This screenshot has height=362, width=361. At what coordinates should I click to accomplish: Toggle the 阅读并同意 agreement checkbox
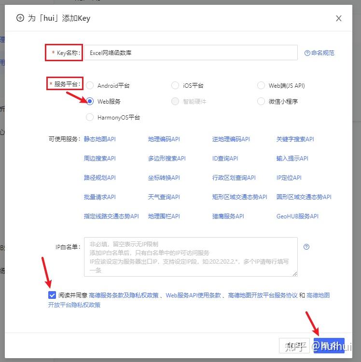(52, 295)
